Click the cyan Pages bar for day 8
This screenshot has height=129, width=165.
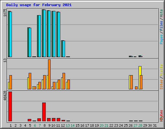(44, 33)
